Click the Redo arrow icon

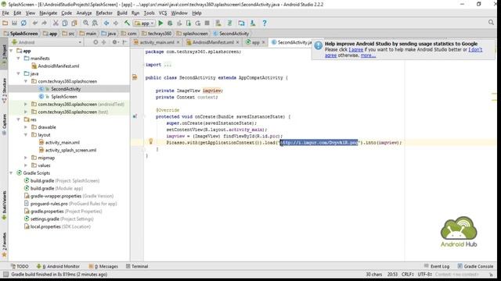[44, 23]
